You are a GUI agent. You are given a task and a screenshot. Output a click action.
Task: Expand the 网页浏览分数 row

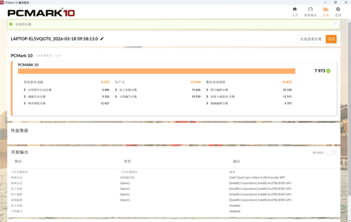click(x=25, y=103)
